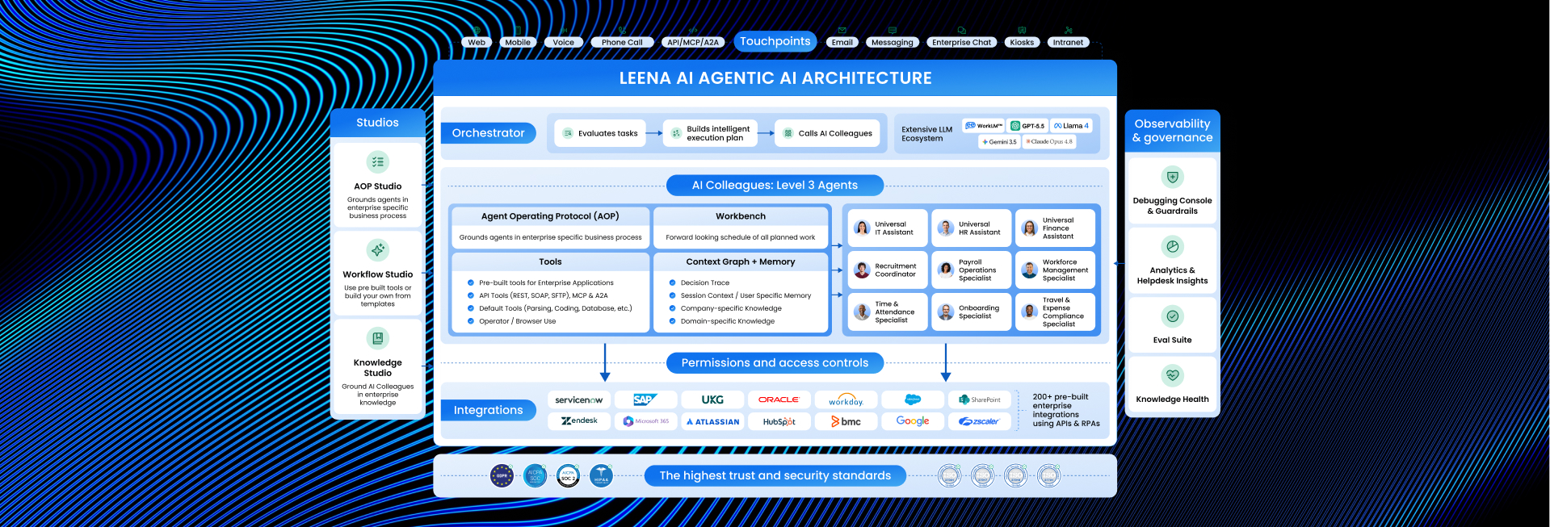The width and height of the screenshot is (1550, 527).
Task: Open the Payroll Operations Specialist card
Action: click(971, 270)
